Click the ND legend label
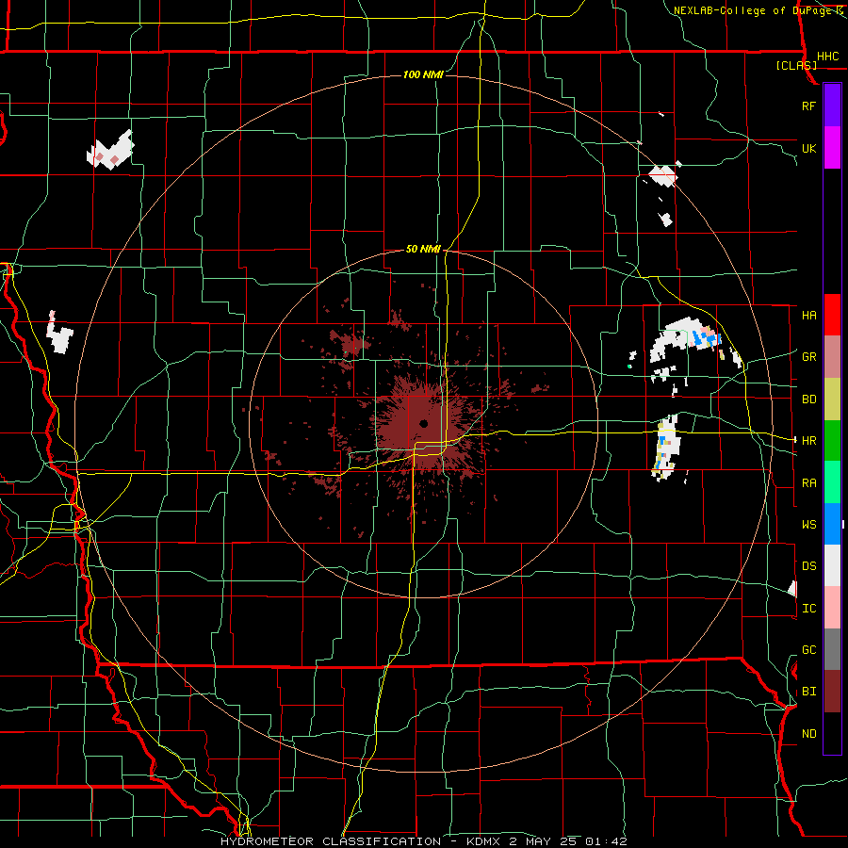848x848 pixels. point(809,734)
